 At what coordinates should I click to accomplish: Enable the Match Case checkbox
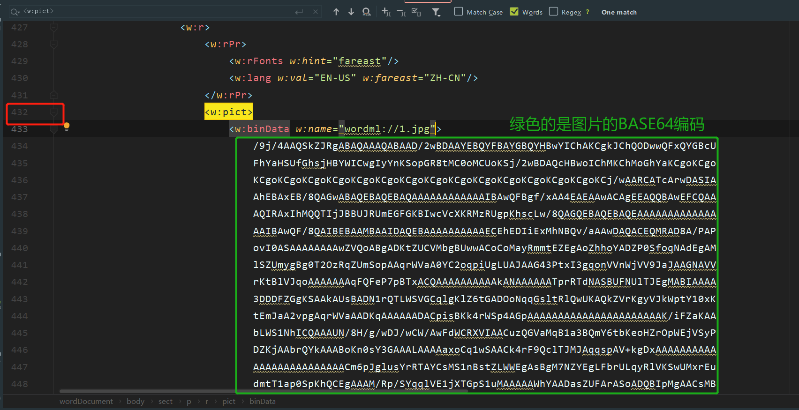pos(459,12)
